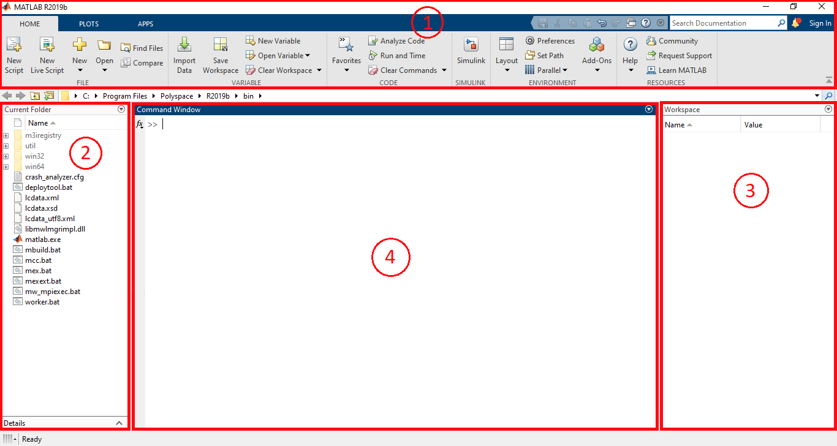Create a New Live Script

pos(47,55)
